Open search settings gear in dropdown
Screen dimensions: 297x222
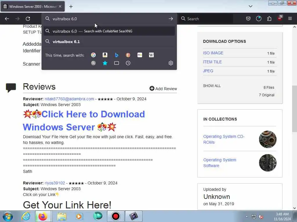coord(171,63)
